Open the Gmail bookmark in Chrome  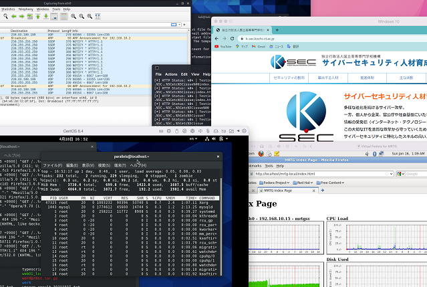259,47
